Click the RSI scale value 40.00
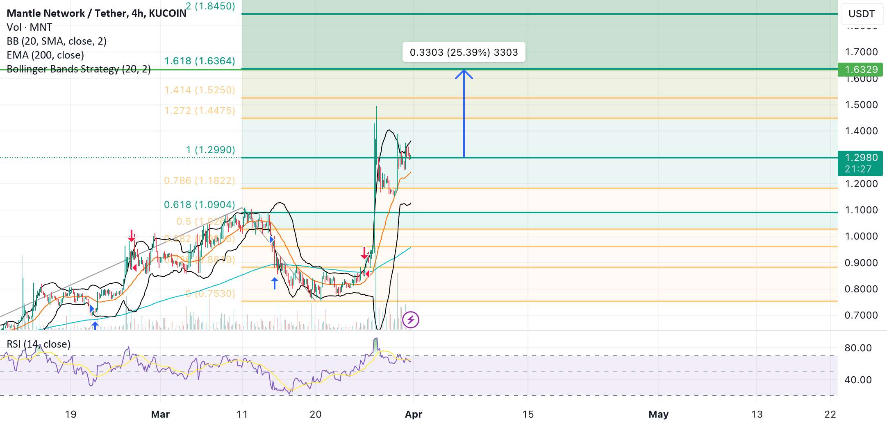This screenshot has width=887, height=425. click(858, 380)
